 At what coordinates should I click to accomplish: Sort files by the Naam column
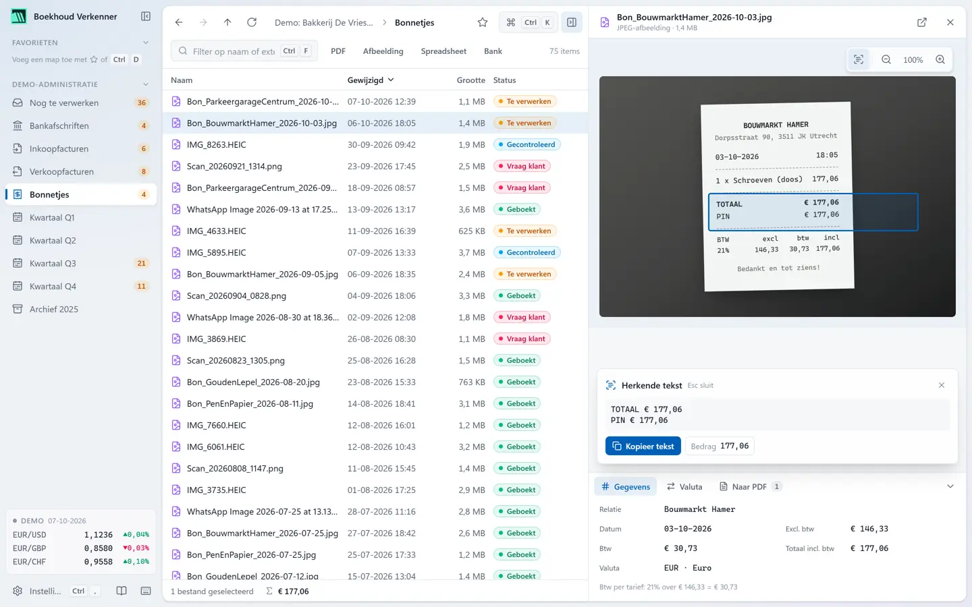click(182, 80)
